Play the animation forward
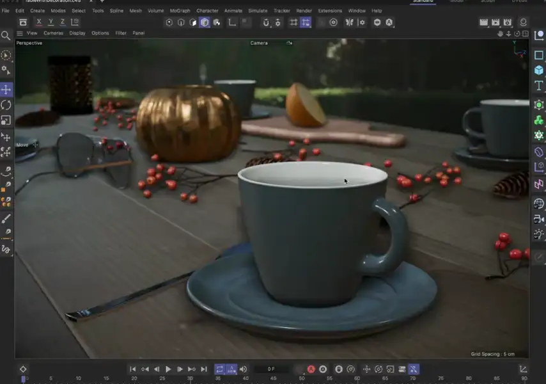 click(169, 369)
